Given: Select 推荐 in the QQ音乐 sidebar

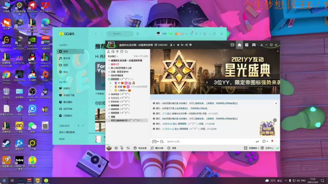Looking at the screenshot, I should [x=70, y=52].
